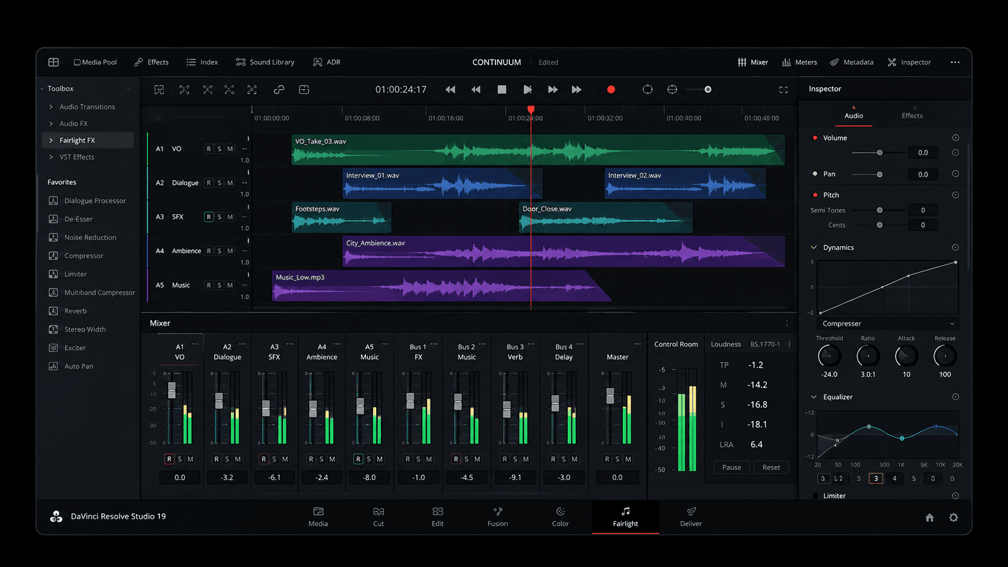The height and width of the screenshot is (567, 1008).
Task: Toggle the Inspector panel
Action: (909, 62)
